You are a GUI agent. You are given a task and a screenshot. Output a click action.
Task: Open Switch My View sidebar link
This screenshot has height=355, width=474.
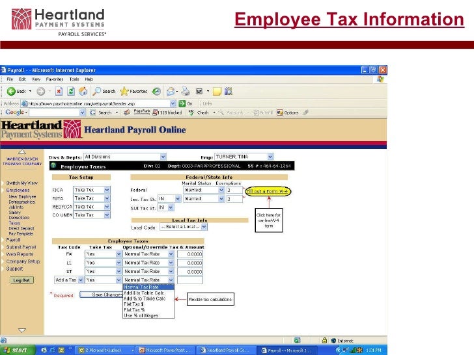21,183
